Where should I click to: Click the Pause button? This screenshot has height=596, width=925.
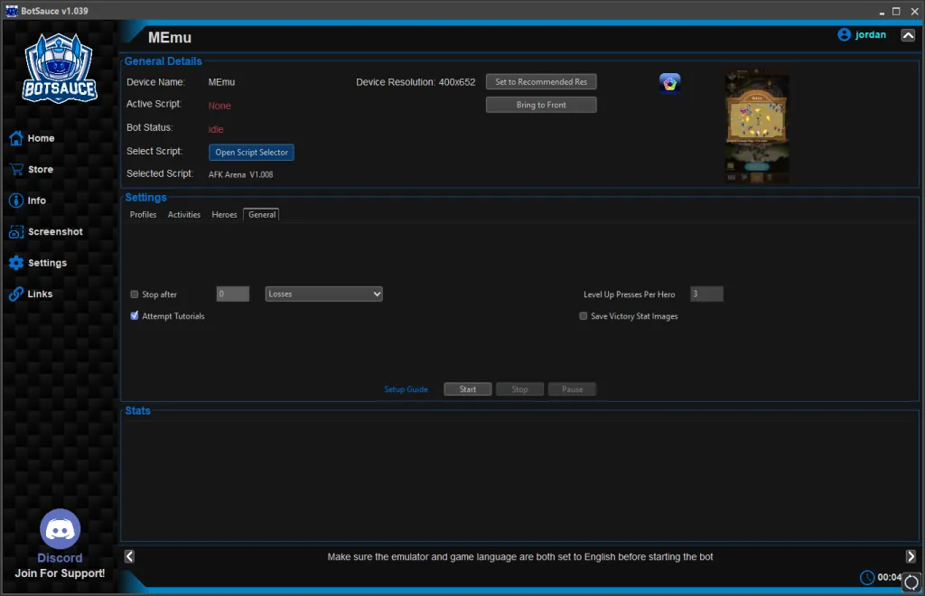[572, 389]
